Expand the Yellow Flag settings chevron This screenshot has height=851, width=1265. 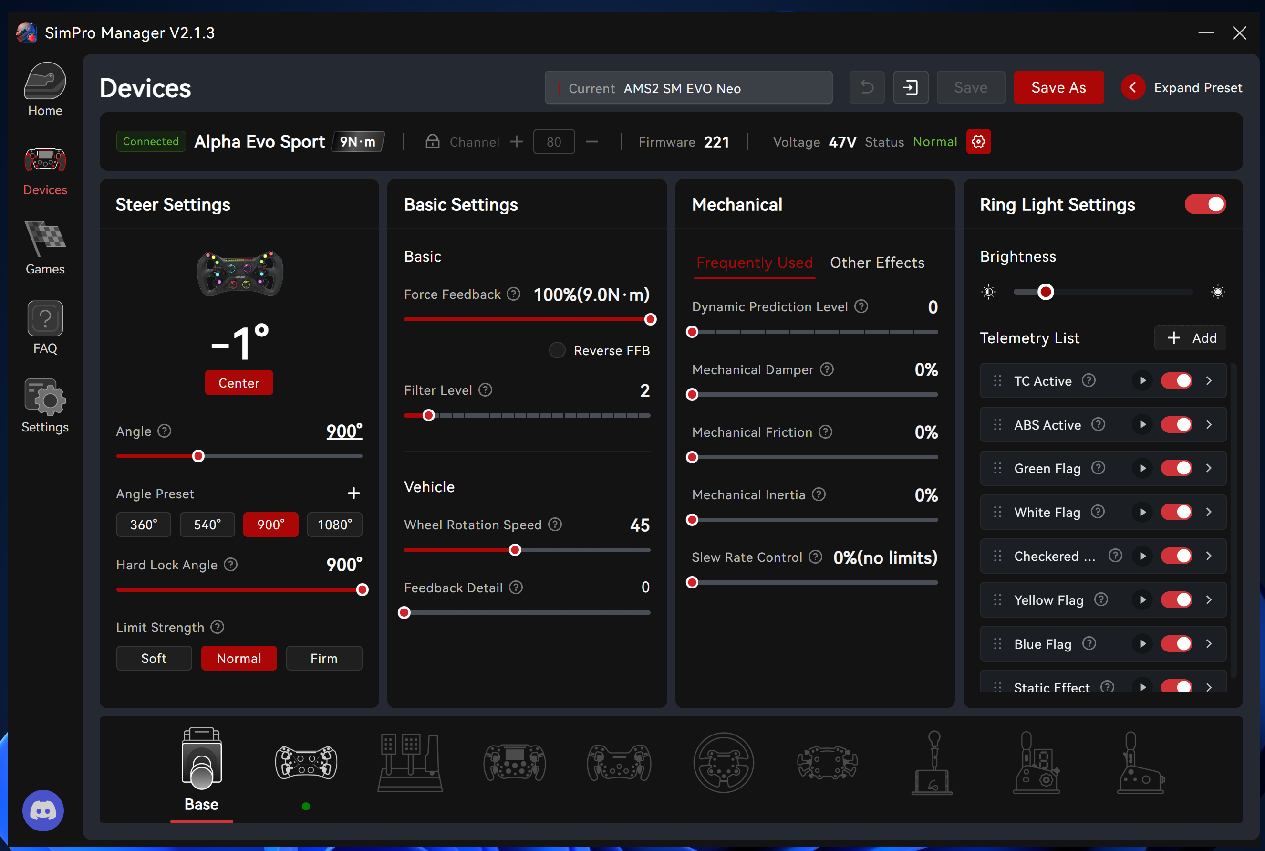click(x=1209, y=600)
